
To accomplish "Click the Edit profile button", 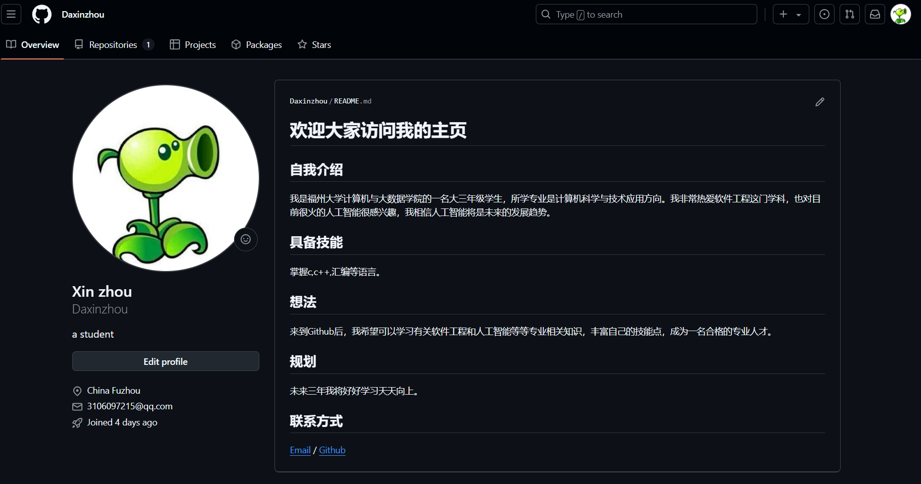I will 166,361.
